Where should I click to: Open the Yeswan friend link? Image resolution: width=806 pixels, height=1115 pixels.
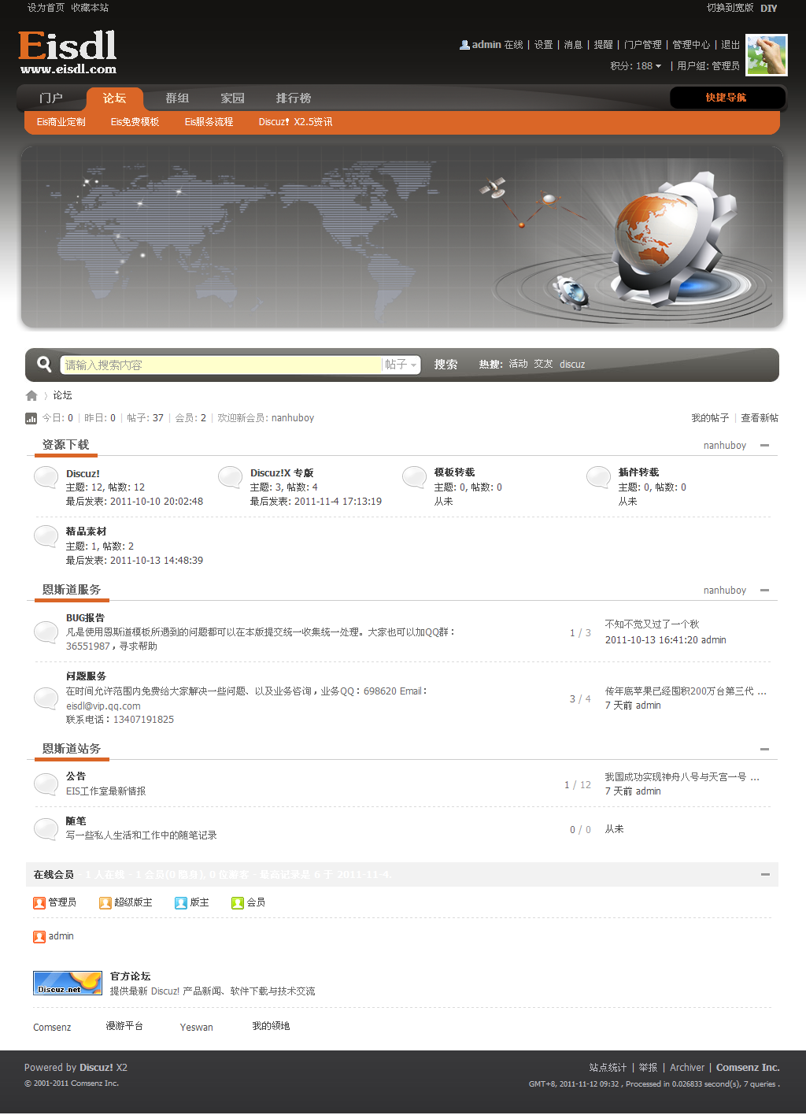pyautogui.click(x=197, y=1028)
